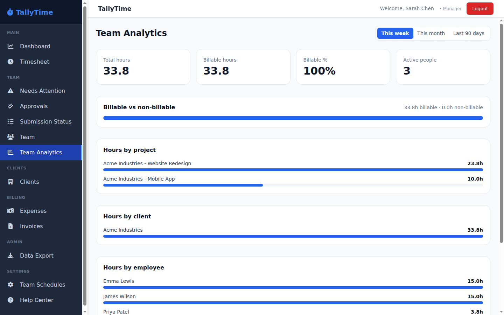
Task: Click 'Welcome, Sarah Chen' text
Action: click(407, 8)
